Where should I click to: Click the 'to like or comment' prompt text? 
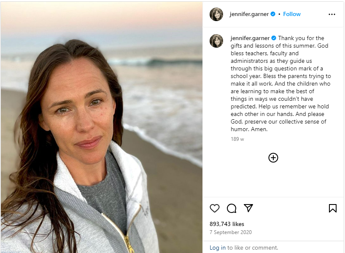click(x=253, y=248)
